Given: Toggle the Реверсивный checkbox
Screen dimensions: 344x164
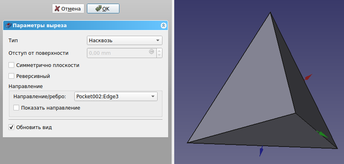Looking at the screenshot, I should pyautogui.click(x=11, y=76).
